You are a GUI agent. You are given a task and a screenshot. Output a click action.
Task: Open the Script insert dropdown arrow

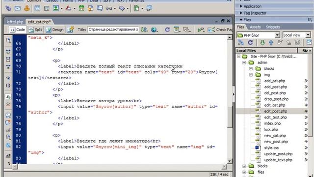pyautogui.click(x=128, y=8)
